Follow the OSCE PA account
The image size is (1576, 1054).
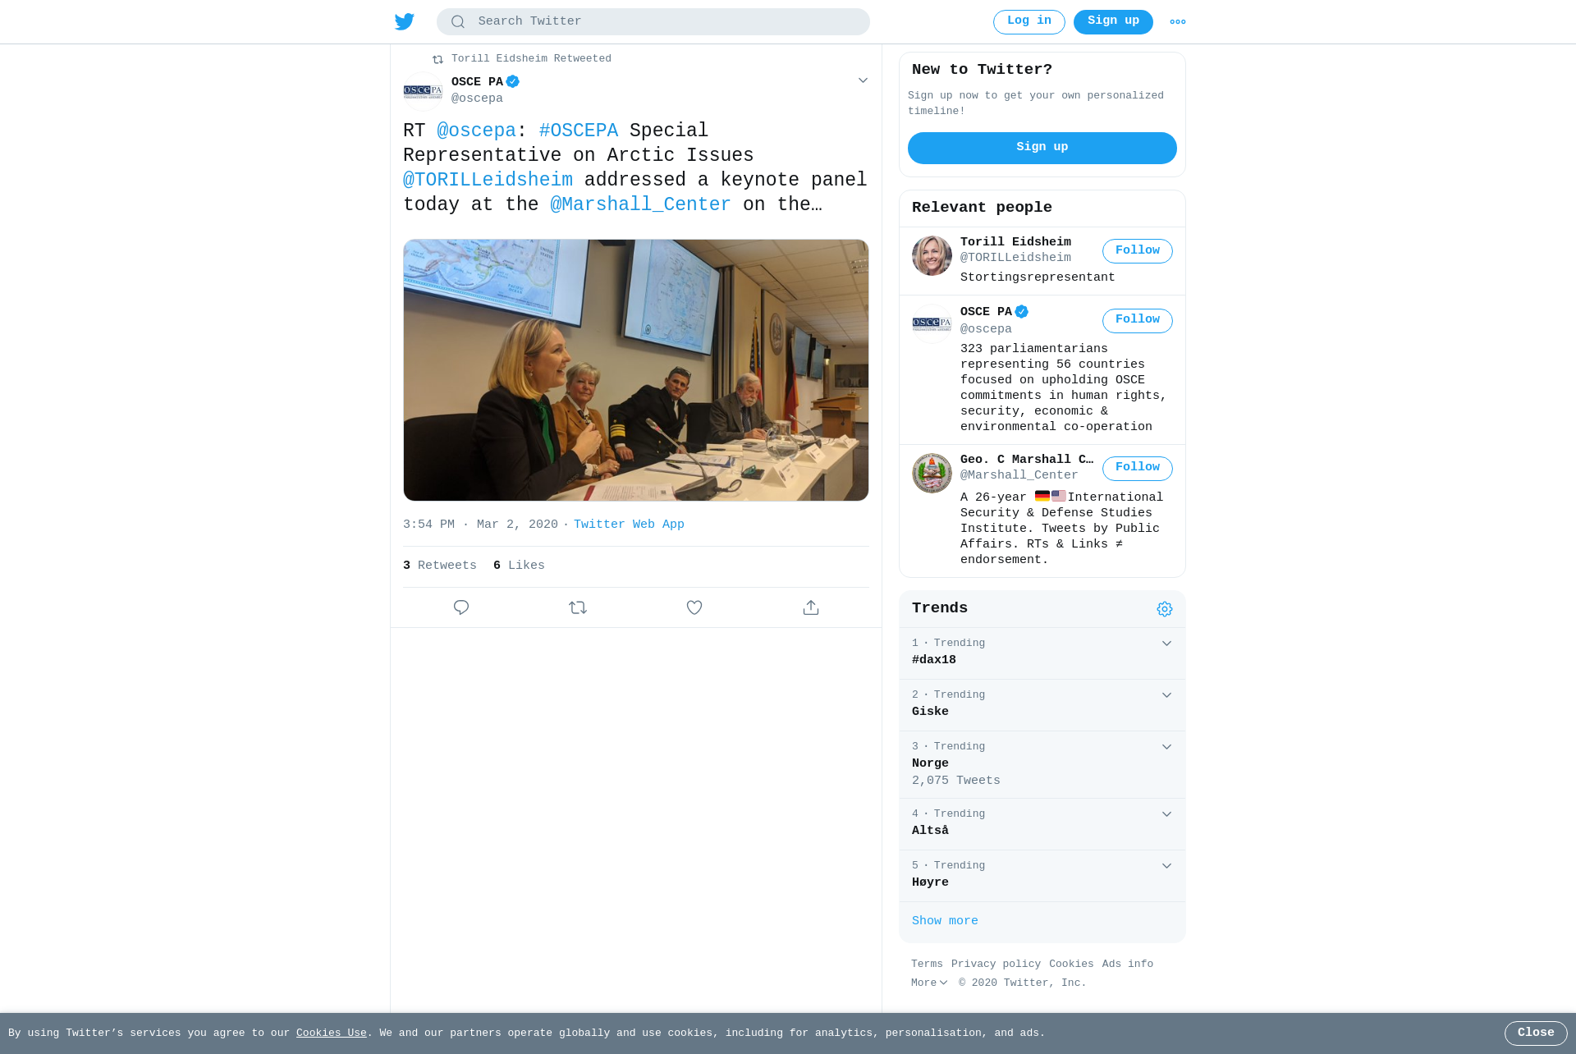tap(1138, 320)
